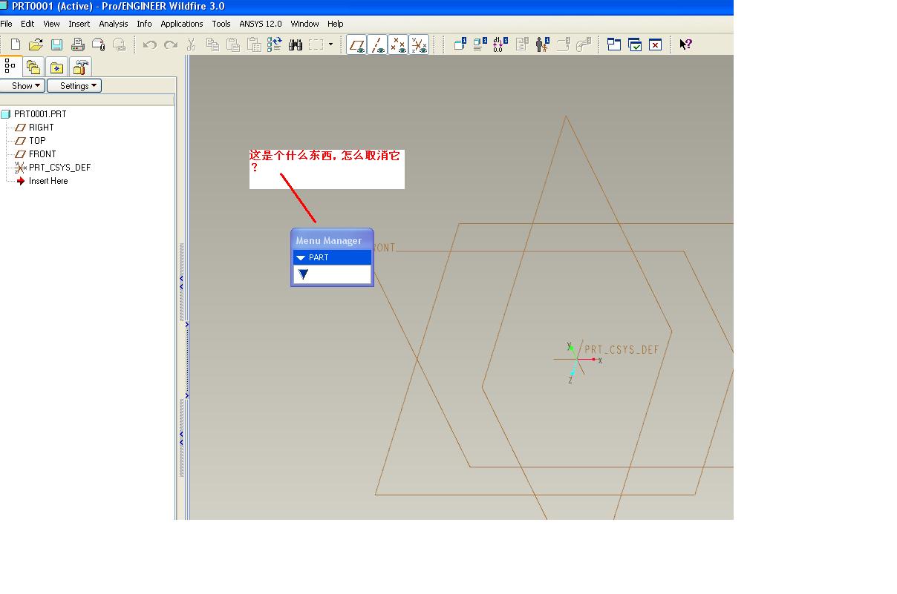Regenerate the model with regenerate icon

pyautogui.click(x=275, y=44)
